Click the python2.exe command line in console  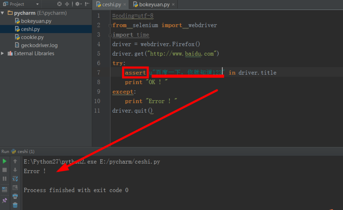[x=92, y=162]
